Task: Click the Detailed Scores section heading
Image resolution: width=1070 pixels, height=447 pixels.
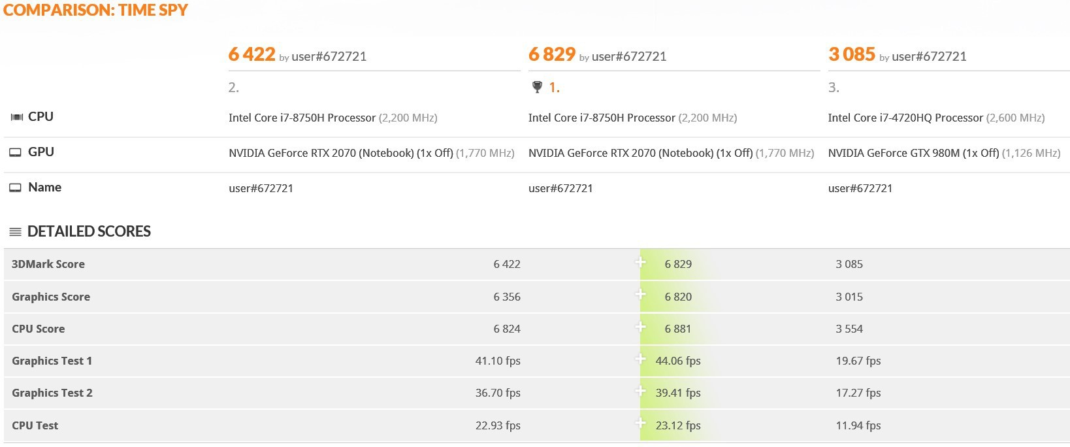Action: tap(89, 232)
